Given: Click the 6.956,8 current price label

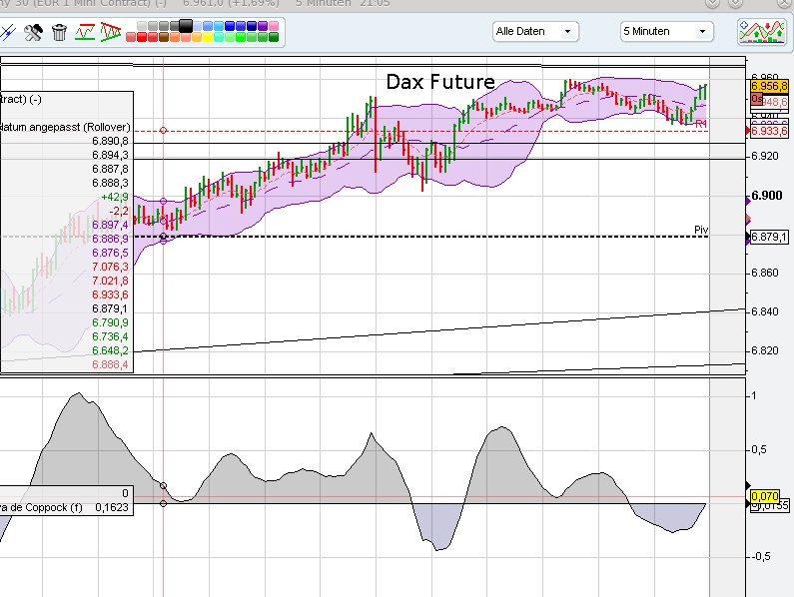Looking at the screenshot, I should 769,86.
